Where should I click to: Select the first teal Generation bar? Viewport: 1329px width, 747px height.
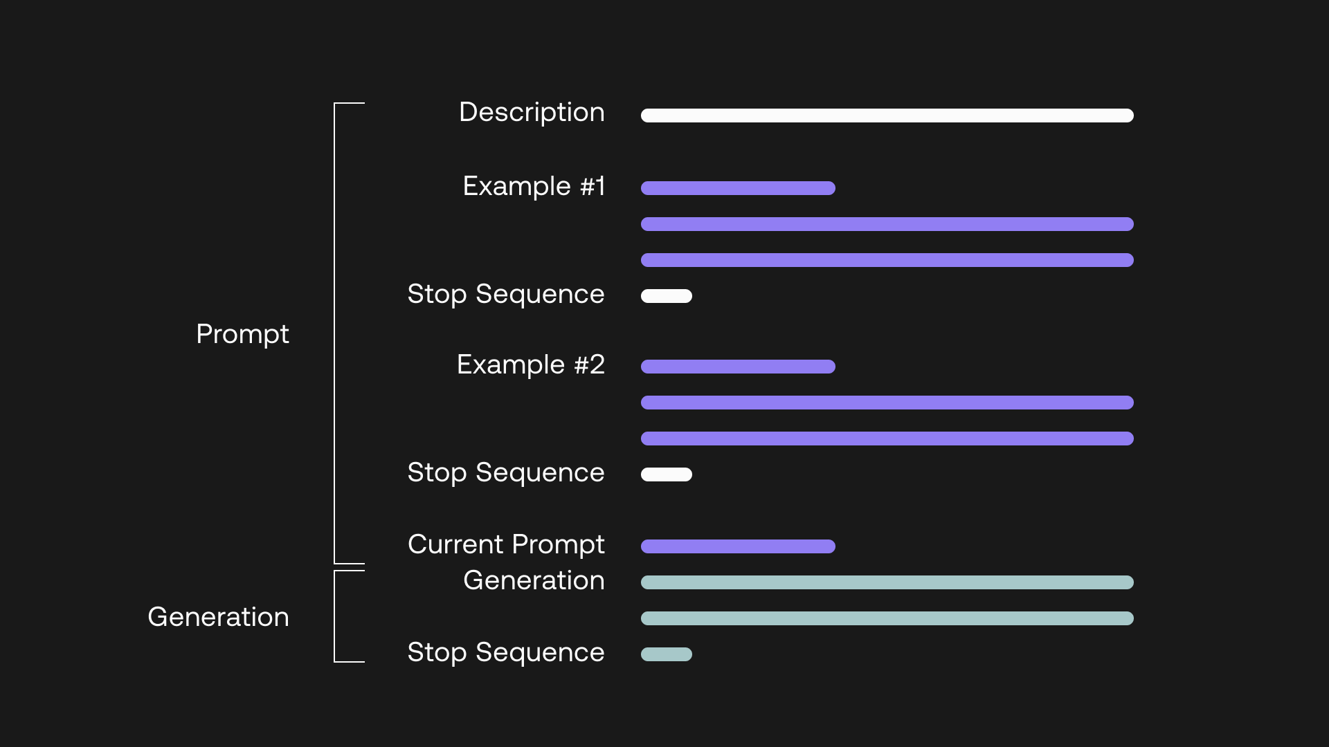pos(887,582)
